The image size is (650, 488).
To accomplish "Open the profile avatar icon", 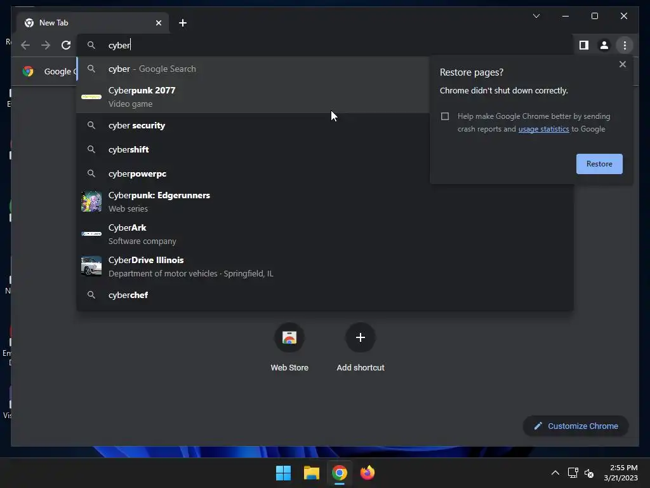I will point(604,45).
